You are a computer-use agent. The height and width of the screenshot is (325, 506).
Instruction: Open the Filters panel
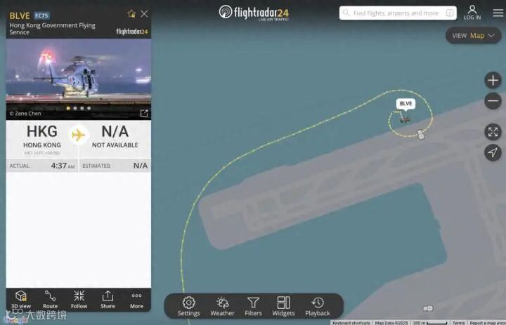pyautogui.click(x=253, y=306)
